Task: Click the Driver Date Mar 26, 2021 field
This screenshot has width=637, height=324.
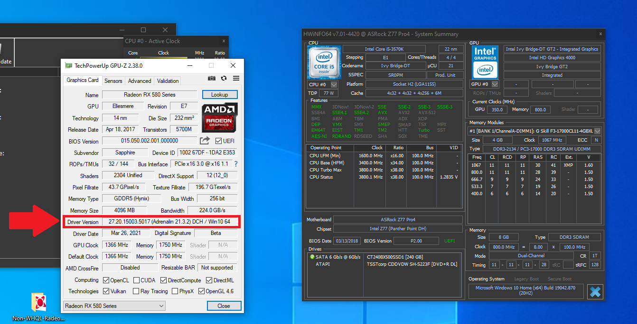Action: 125,233
